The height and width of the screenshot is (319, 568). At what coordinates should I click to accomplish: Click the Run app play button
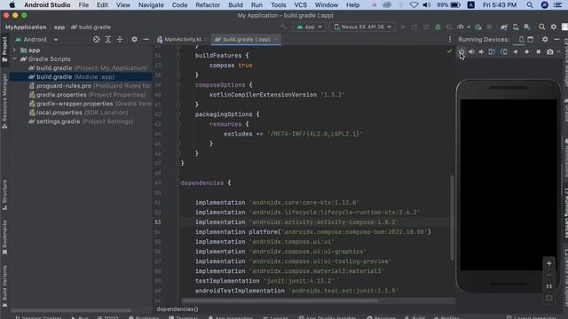pyautogui.click(x=403, y=27)
